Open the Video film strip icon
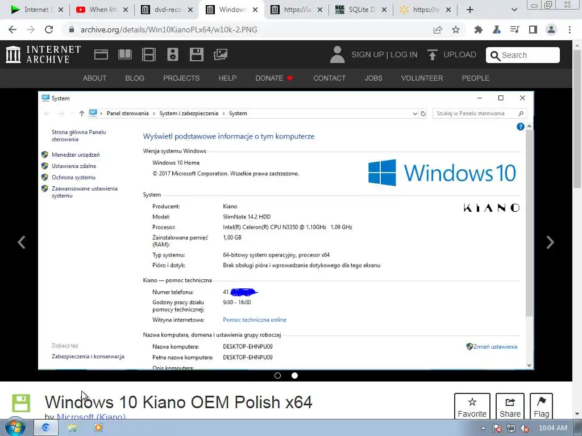Viewport: 582px width, 436px height. pyautogui.click(x=149, y=54)
